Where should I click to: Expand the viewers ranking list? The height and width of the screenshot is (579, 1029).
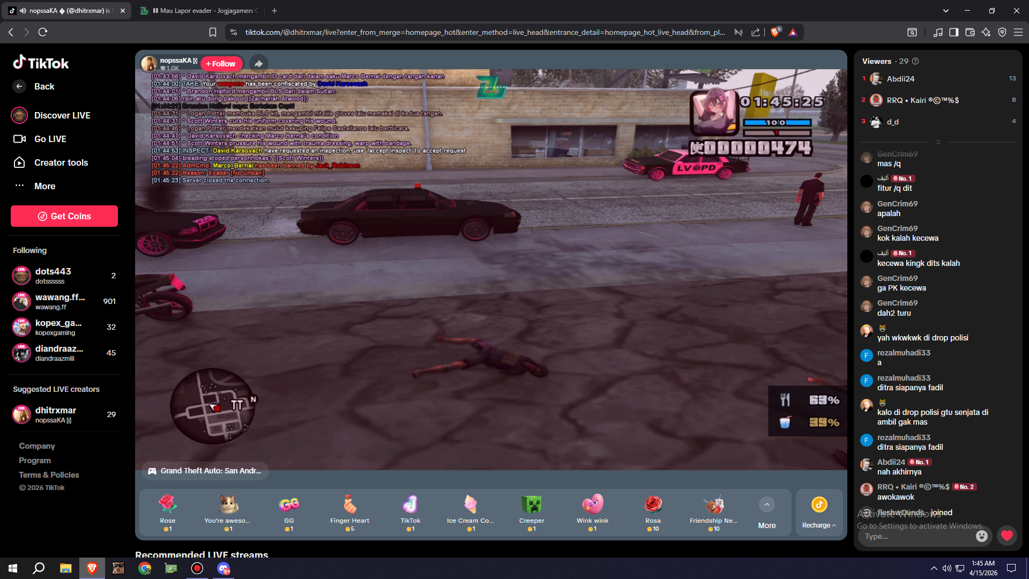point(938,142)
